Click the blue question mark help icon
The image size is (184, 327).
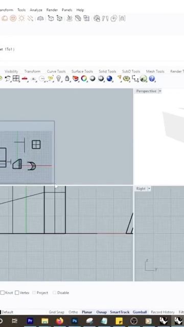click(152, 79)
